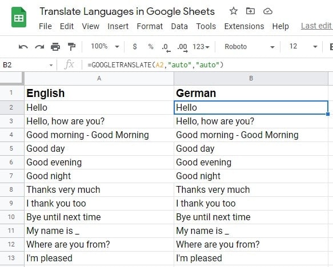Open the 100% zoom dropdown

[x=105, y=46]
